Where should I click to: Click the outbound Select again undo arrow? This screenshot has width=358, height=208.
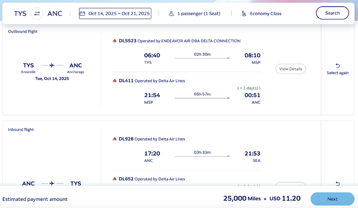[338, 65]
